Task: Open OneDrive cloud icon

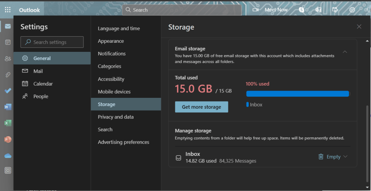Action: click(8, 155)
